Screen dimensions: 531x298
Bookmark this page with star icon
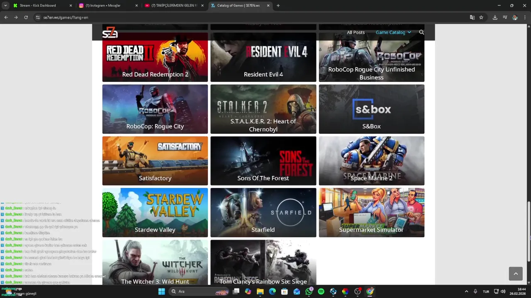(481, 17)
